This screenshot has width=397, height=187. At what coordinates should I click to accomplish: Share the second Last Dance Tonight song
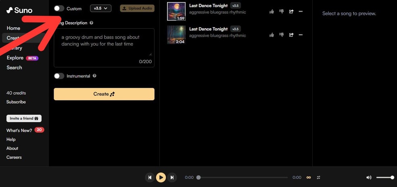point(291,35)
